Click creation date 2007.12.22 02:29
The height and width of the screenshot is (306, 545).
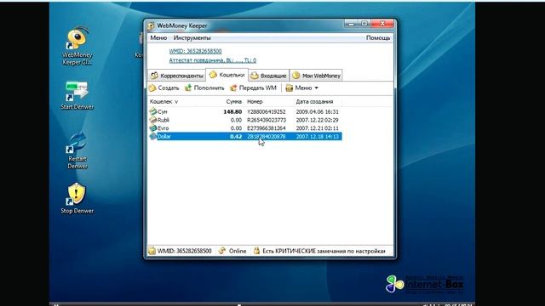tap(318, 120)
